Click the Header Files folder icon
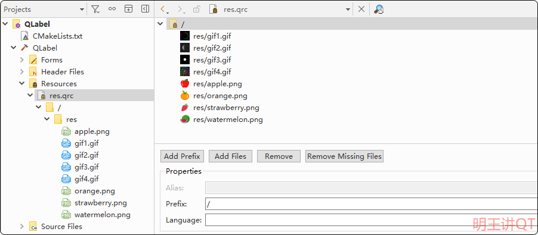 (33, 72)
